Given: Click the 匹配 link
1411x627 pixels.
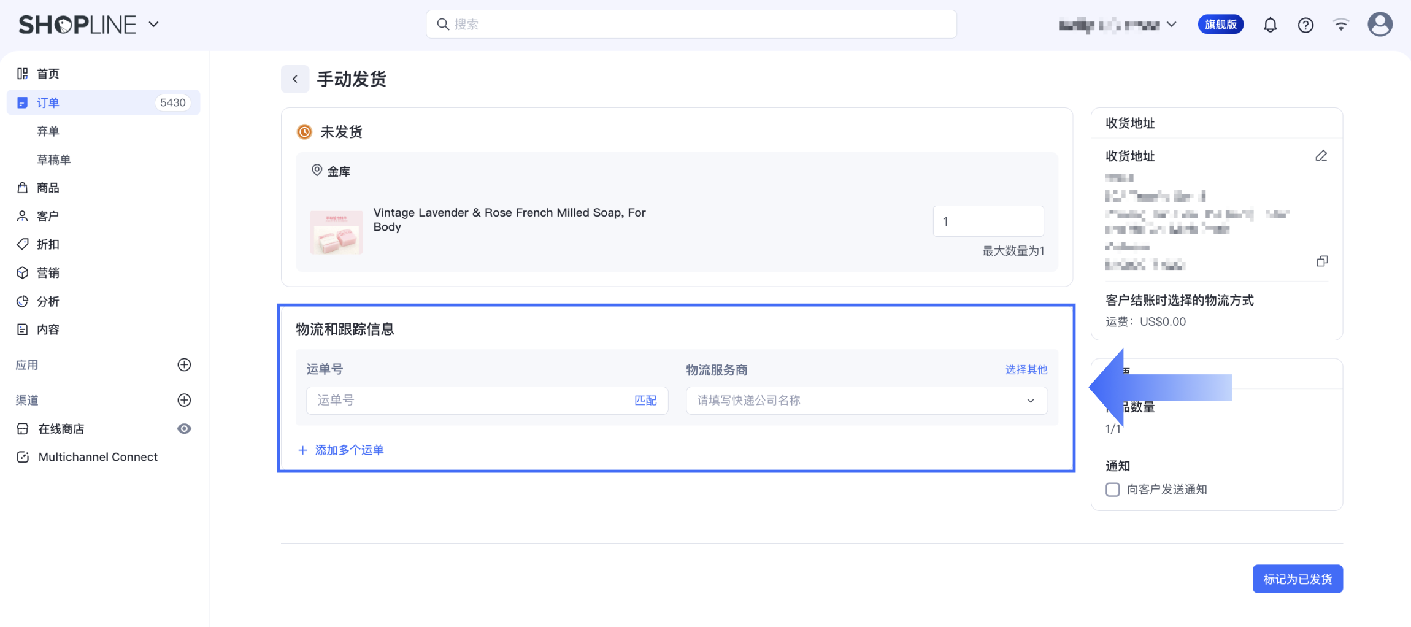Looking at the screenshot, I should (645, 401).
